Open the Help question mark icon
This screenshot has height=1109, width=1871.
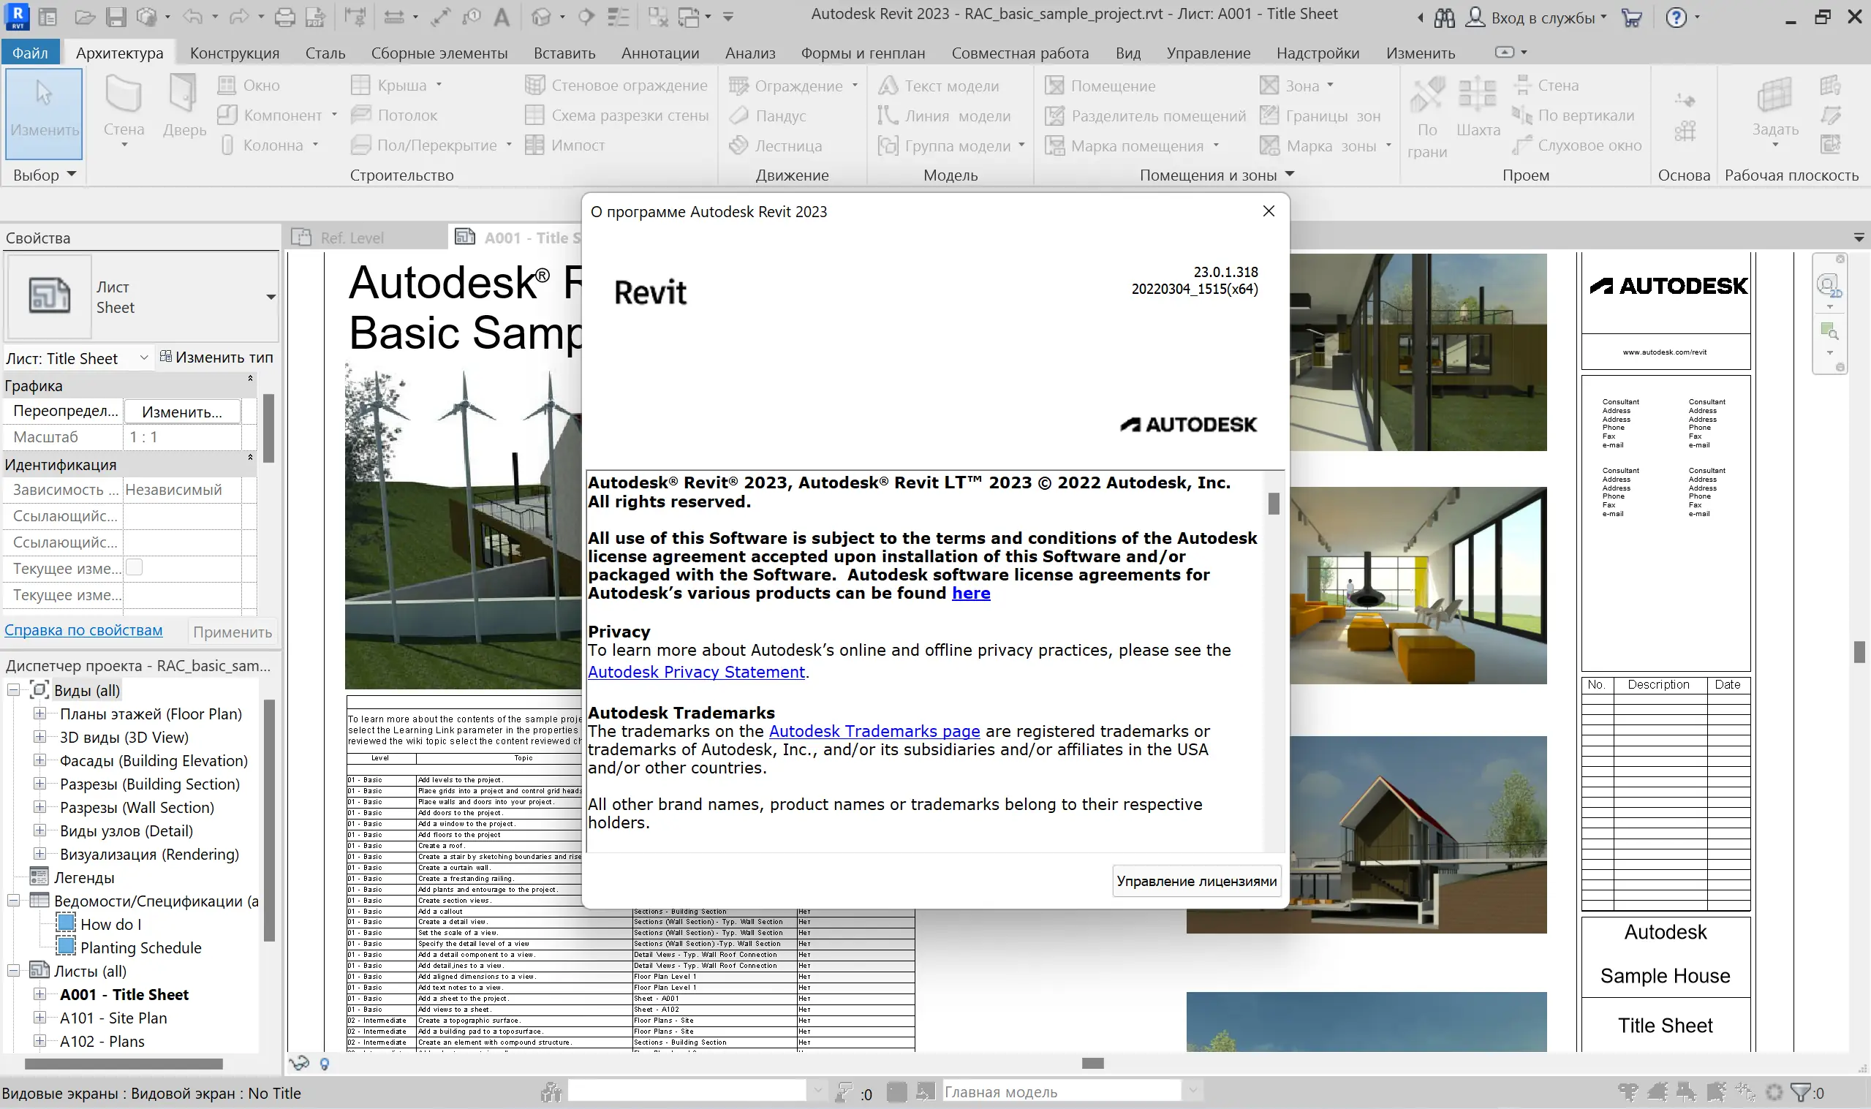click(1676, 18)
